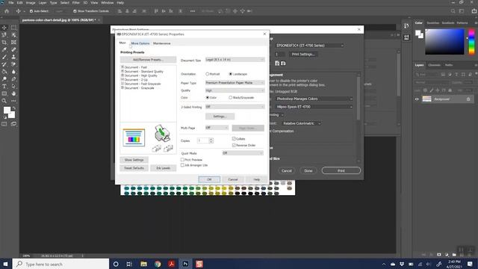Select the Path Selection arrow tool
This screenshot has width=478, height=269.
tap(13, 87)
